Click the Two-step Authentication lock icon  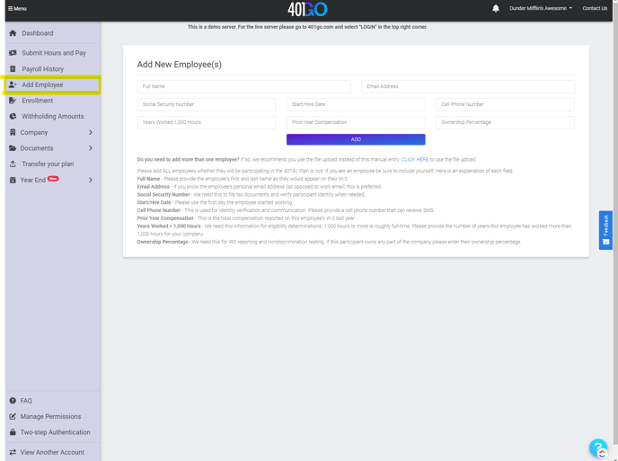13,432
